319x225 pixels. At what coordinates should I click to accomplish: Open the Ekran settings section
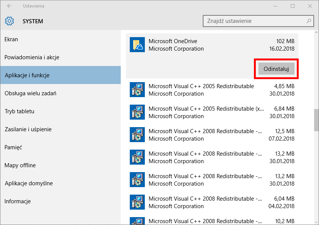click(61, 39)
